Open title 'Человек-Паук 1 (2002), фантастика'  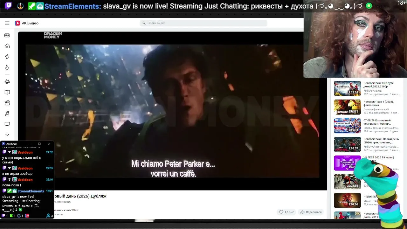[378, 103]
